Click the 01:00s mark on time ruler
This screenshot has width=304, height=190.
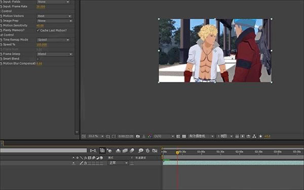point(201,152)
